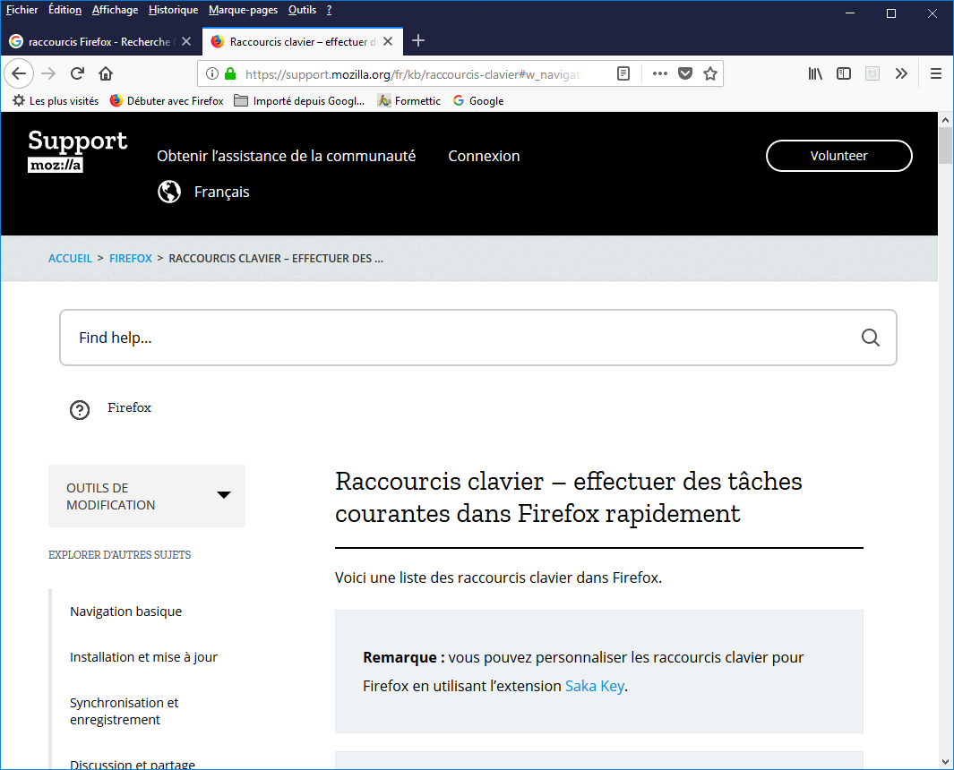Screen dimensions: 954x770
Task: Open Installation et mise à jour topic
Action: click(x=143, y=657)
